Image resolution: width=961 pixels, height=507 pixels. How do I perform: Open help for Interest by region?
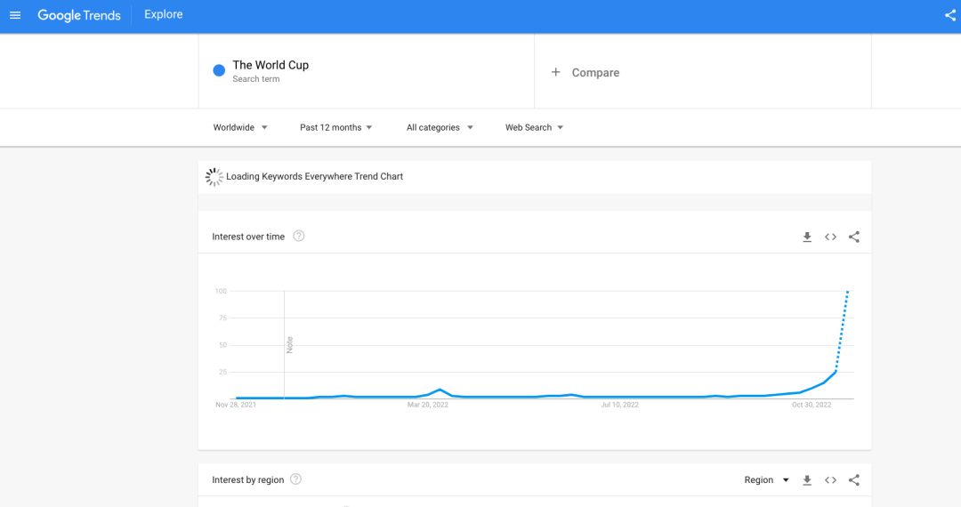point(296,479)
